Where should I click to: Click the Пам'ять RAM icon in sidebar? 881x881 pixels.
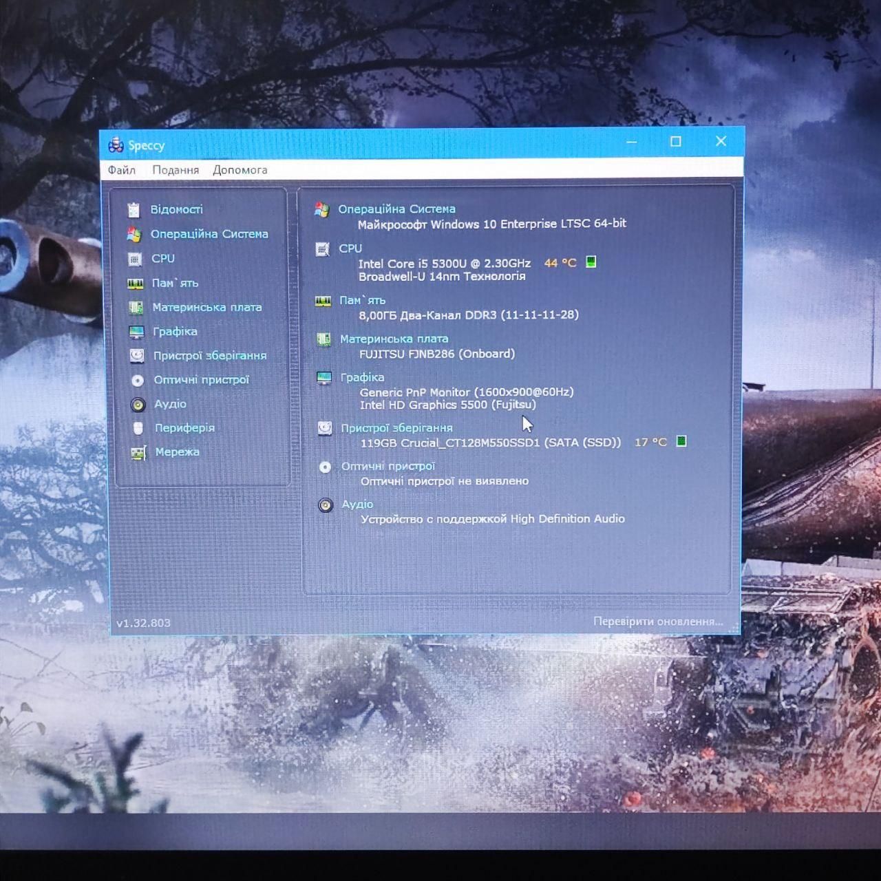(136, 283)
